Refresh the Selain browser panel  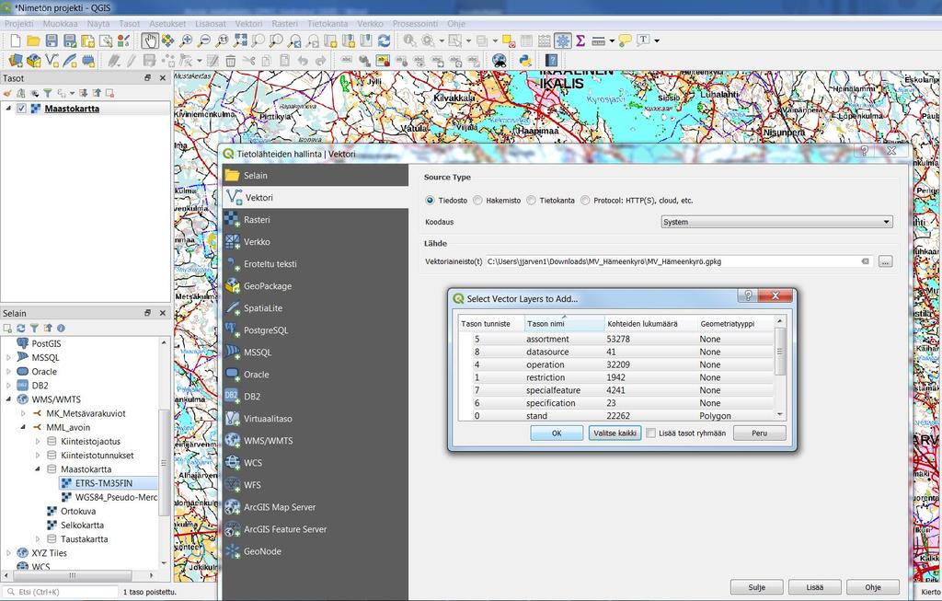pyautogui.click(x=21, y=329)
